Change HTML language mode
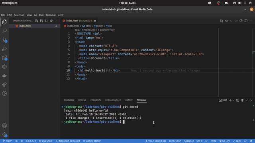The width and height of the screenshot is (255, 143). pos(214,141)
